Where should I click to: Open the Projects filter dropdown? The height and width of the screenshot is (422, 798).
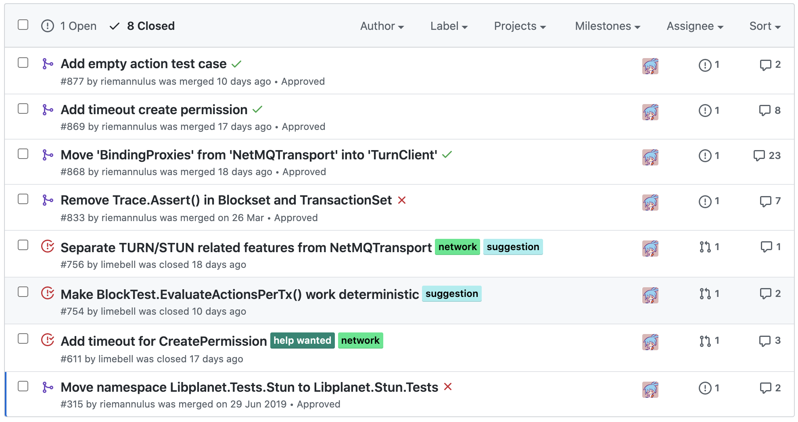[x=520, y=26]
